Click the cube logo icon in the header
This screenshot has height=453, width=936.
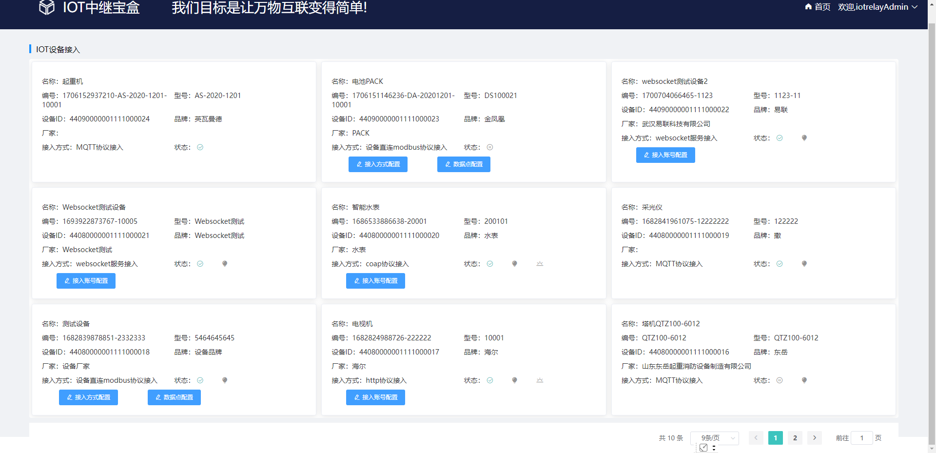47,7
